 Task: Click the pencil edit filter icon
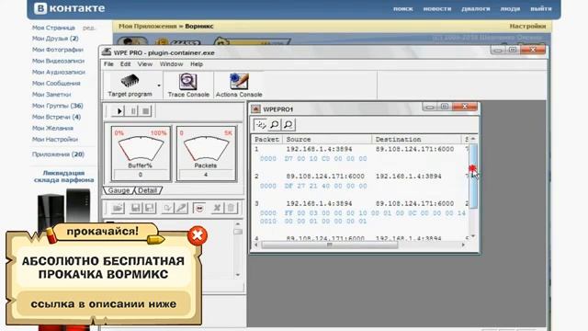182,208
